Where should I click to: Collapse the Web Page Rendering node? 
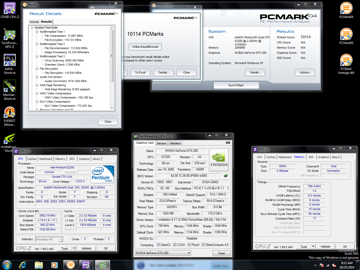[37, 85]
